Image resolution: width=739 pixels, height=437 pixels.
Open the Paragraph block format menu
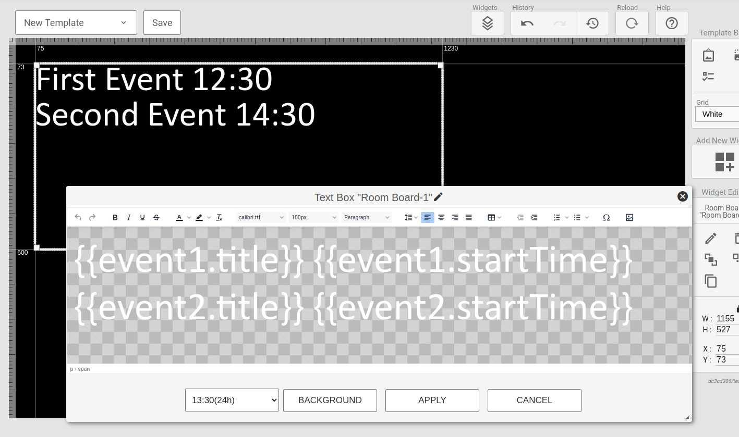click(367, 217)
